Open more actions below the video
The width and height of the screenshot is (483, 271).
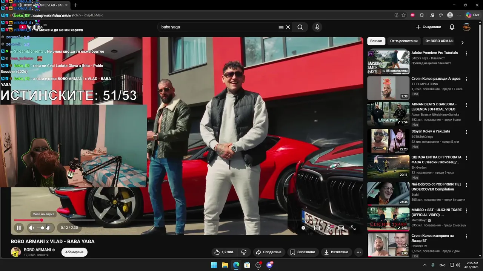coord(359,252)
